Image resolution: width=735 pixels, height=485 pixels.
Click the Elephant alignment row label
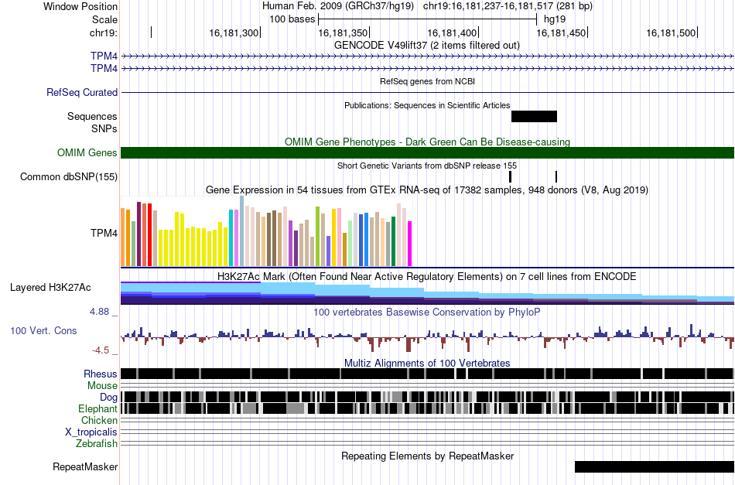point(98,408)
